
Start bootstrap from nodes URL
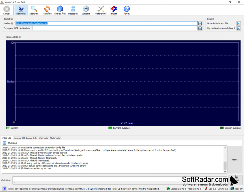(x=200, y=23)
